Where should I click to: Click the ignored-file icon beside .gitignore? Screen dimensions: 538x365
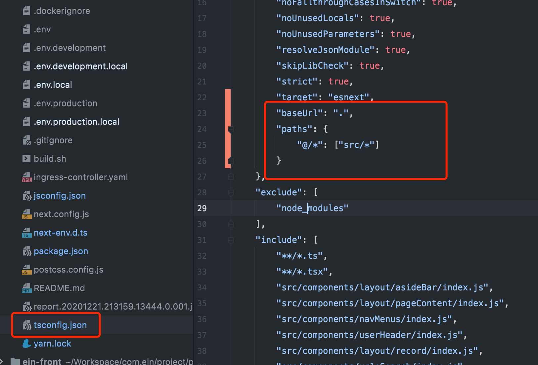click(26, 140)
